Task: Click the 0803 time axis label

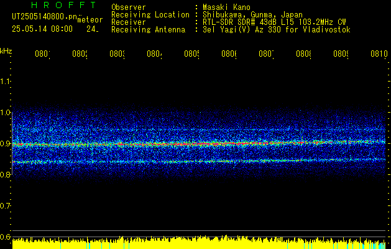Action: [x=117, y=54]
